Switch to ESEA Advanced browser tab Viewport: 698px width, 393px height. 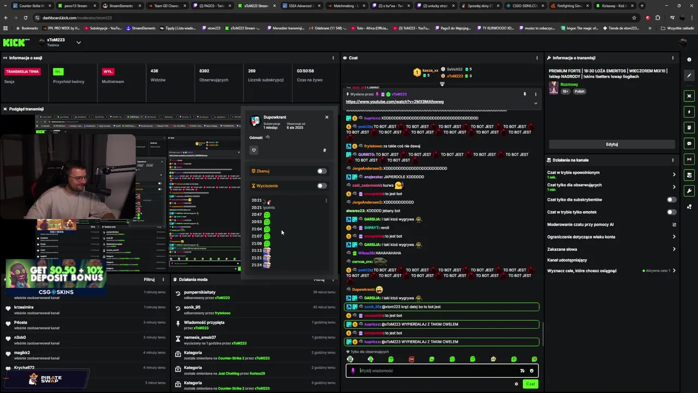(301, 5)
